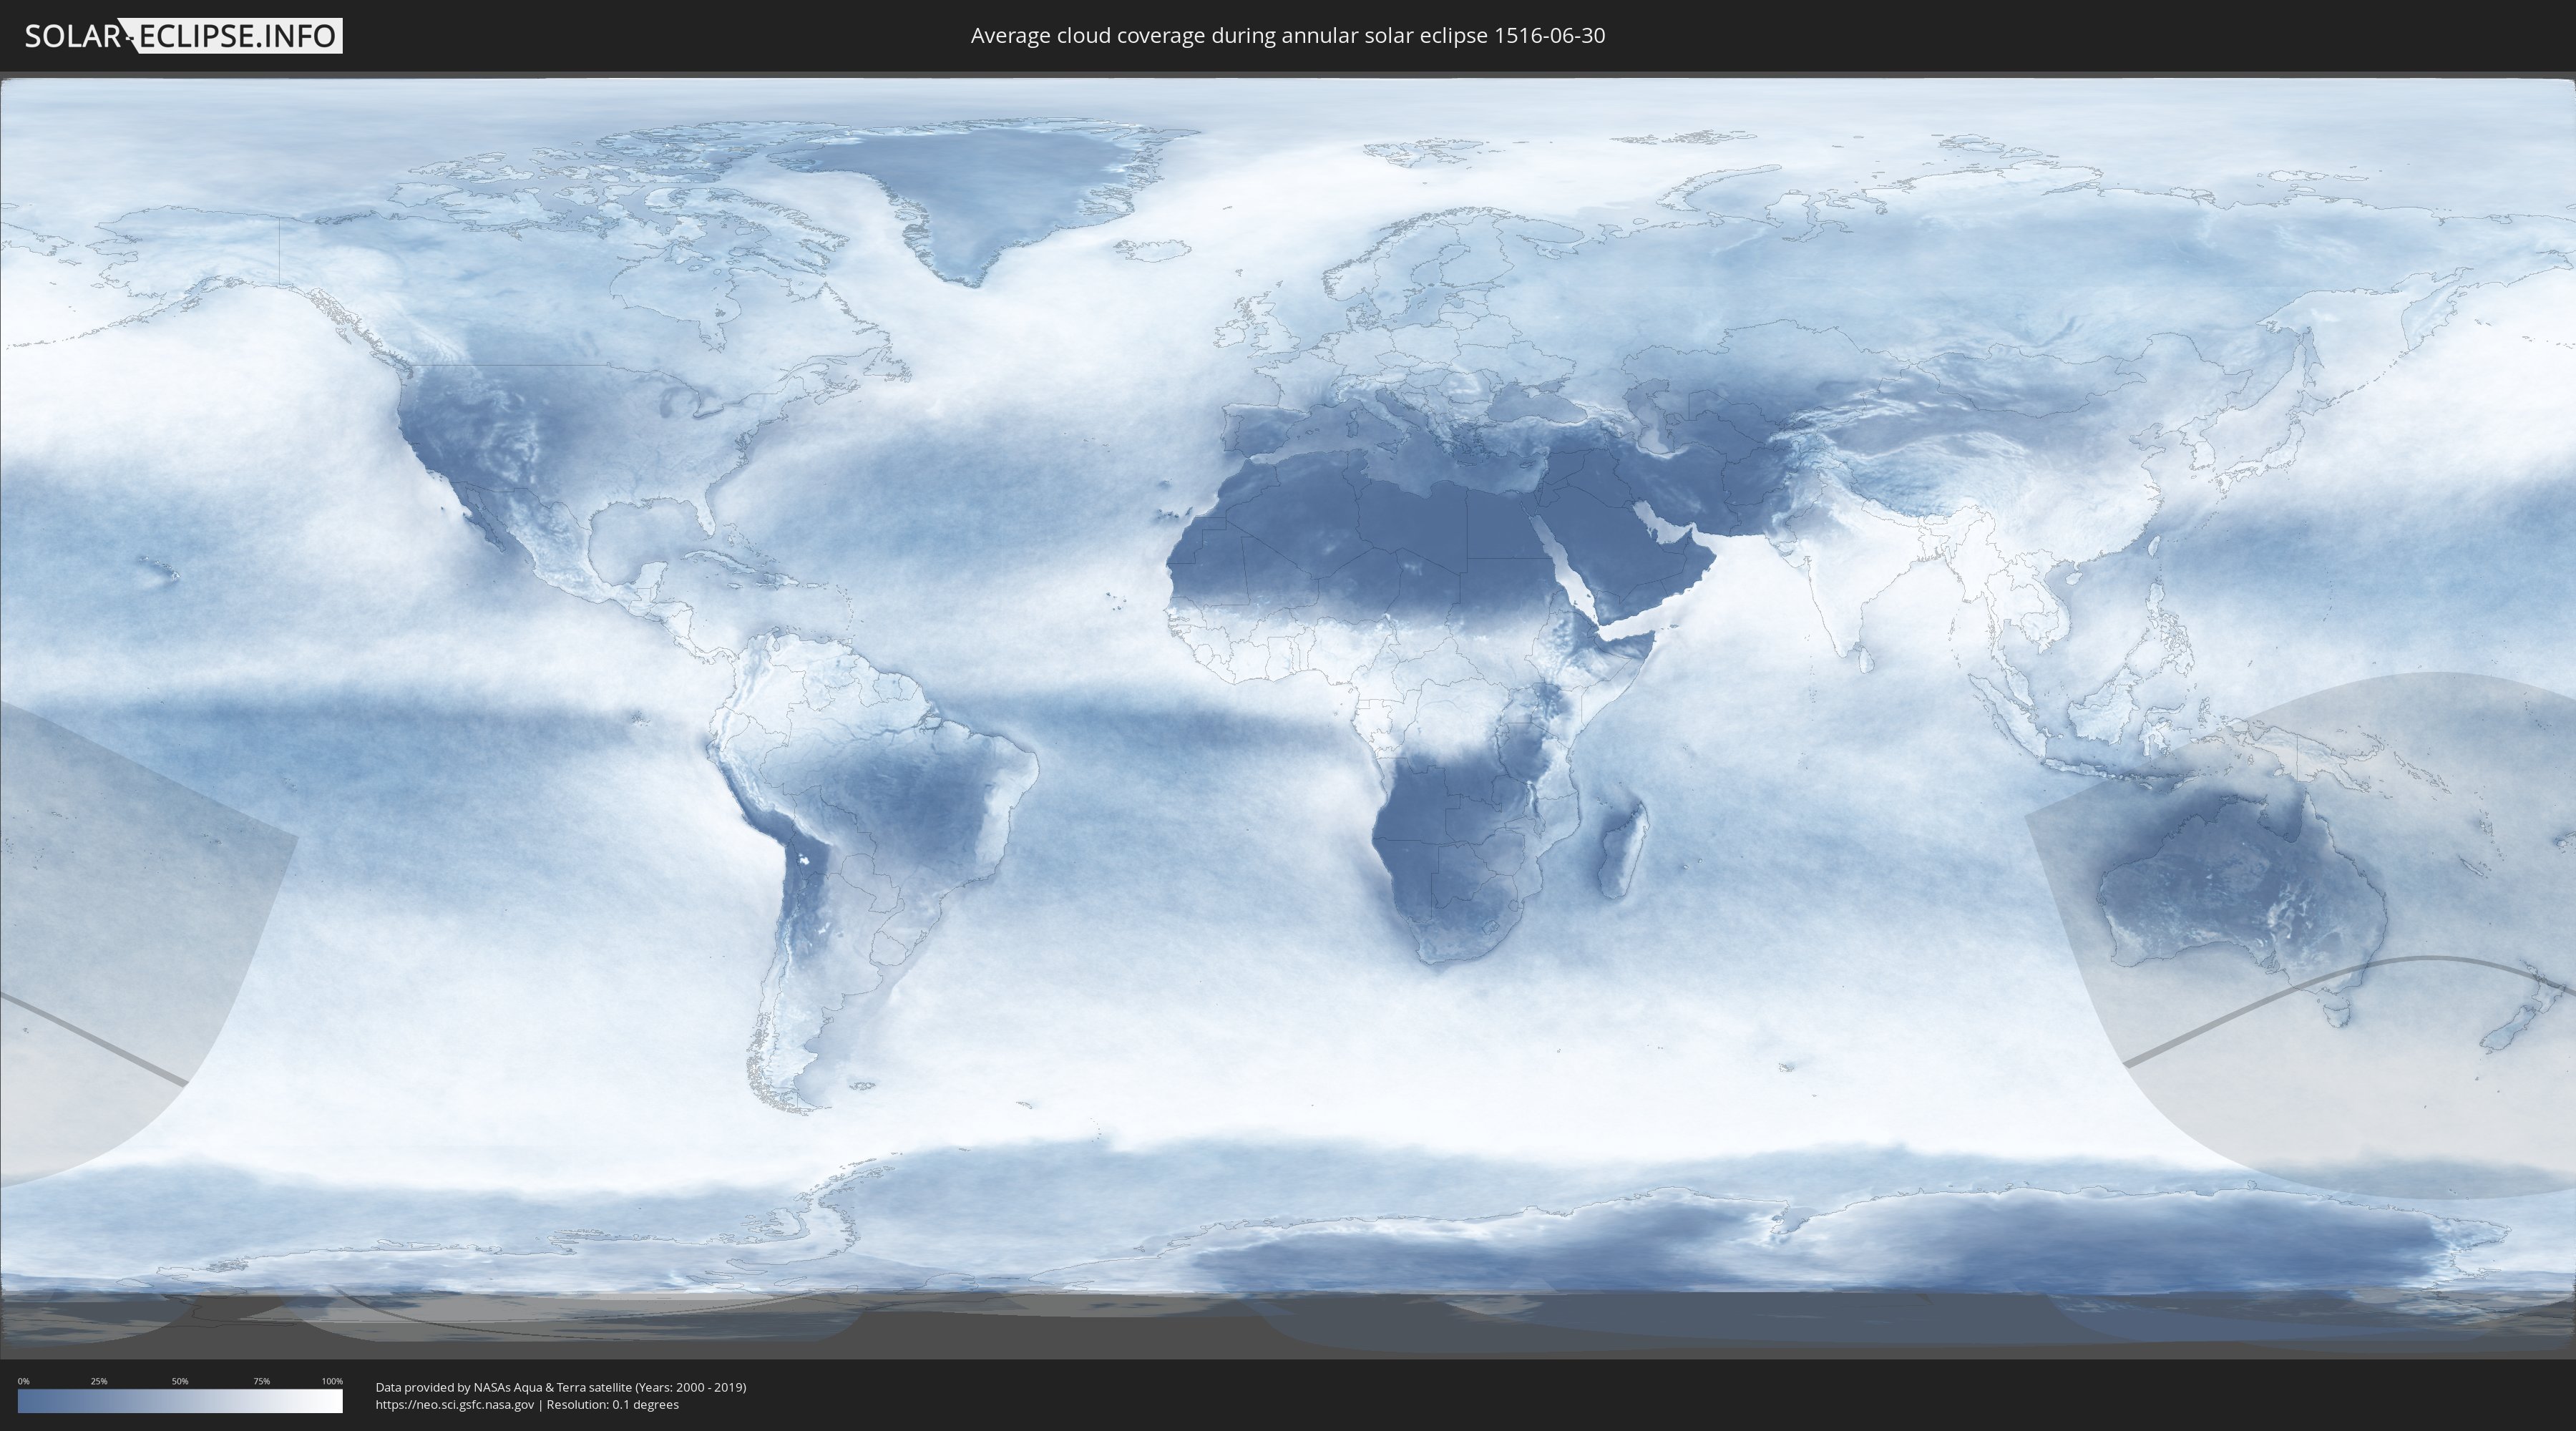Screen dimensions: 2576x1431
Task: Click the 25% label on cloud legend
Action: 99,1381
